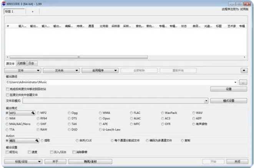Image resolution: width=254 pixels, height=168 pixels.
Task: Toggle the 速度 speed checkbox
Action: (x=29, y=152)
